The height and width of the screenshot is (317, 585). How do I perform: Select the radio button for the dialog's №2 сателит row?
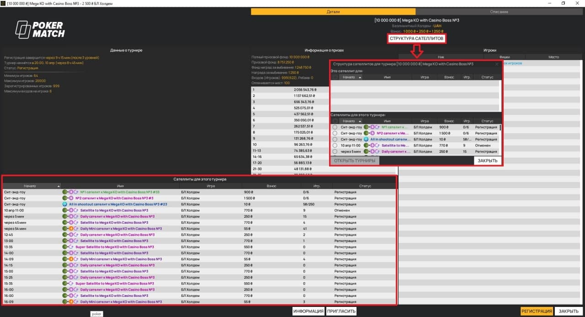tap(335, 133)
